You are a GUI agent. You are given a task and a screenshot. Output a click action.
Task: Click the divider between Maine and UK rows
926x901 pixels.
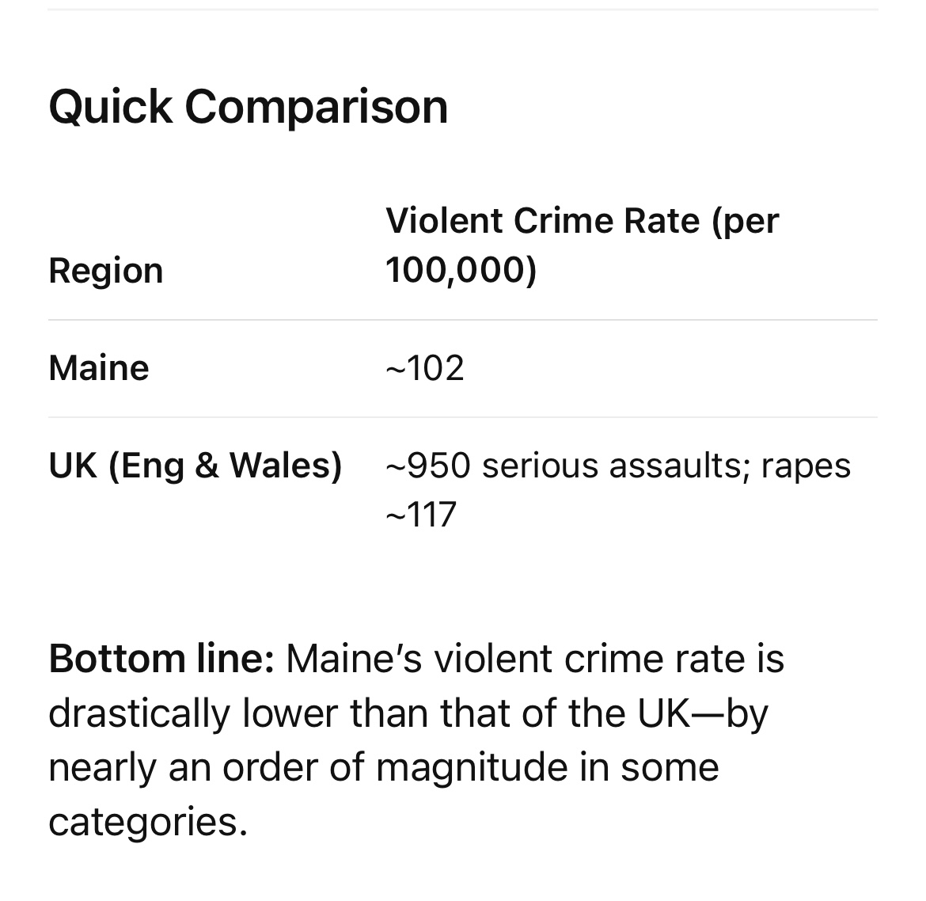(462, 416)
